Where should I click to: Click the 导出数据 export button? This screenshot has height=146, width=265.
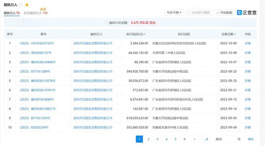224,12
